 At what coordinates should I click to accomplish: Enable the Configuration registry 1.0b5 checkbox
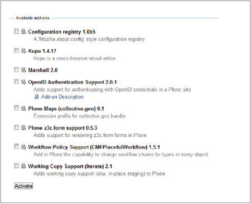(x=17, y=31)
